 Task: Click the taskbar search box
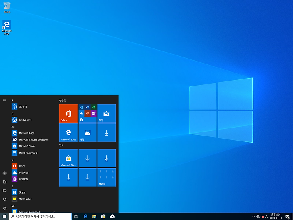click(40, 216)
